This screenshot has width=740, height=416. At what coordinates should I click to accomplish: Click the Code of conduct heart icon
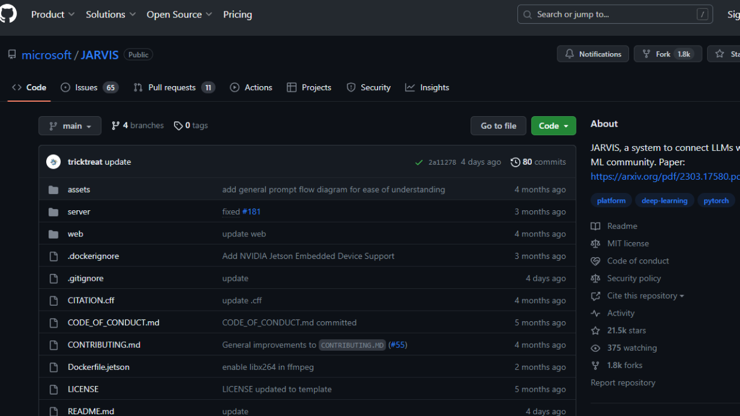click(x=595, y=261)
